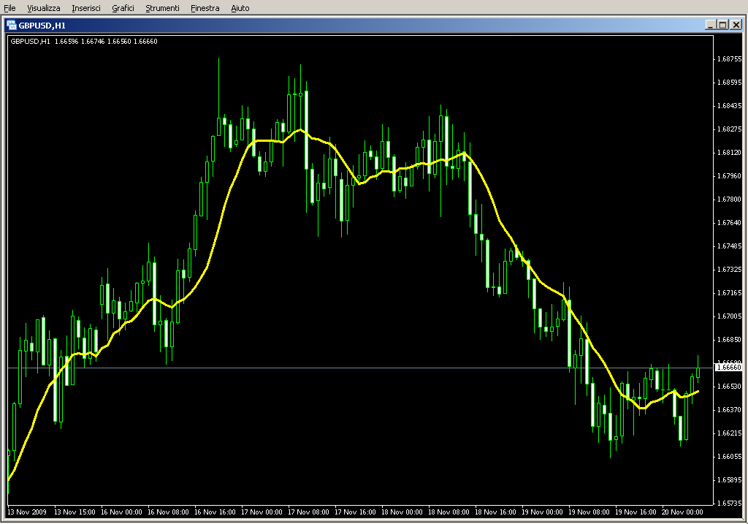Click the OHLC quote text 'GBPUSD,H1 1.66596'
This screenshot has width=748, height=524.
click(45, 42)
